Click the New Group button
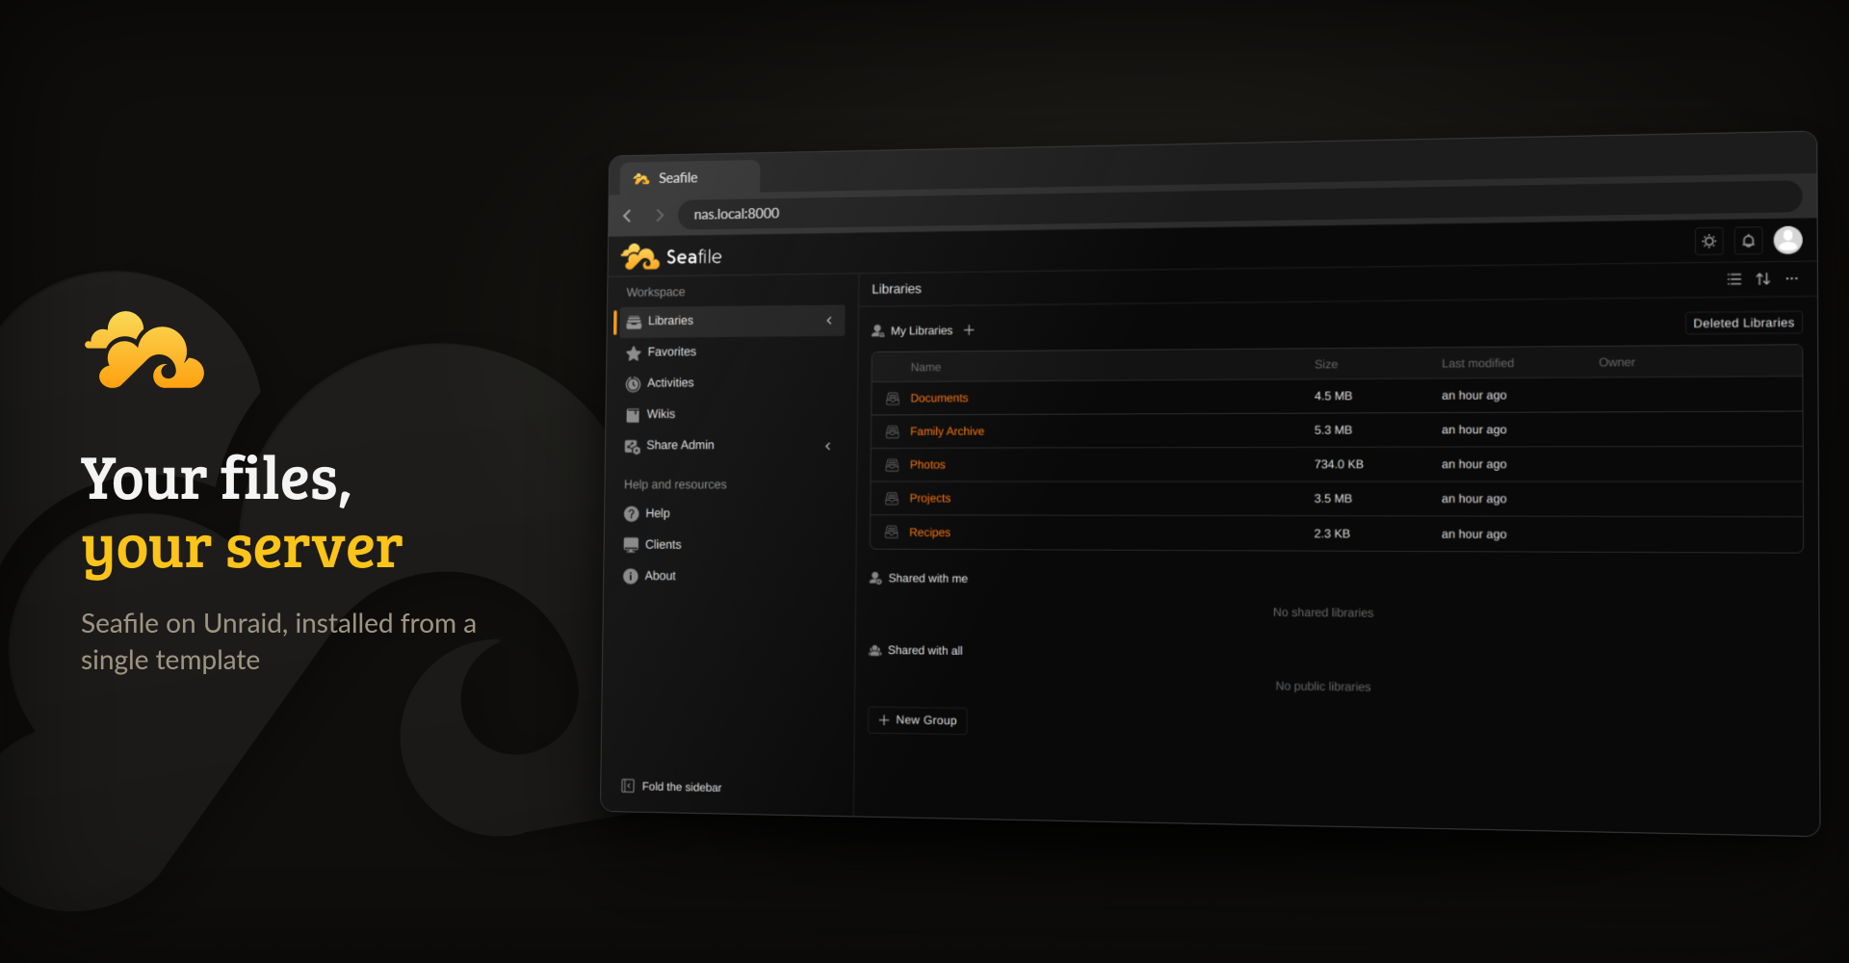Image resolution: width=1849 pixels, height=963 pixels. click(918, 720)
